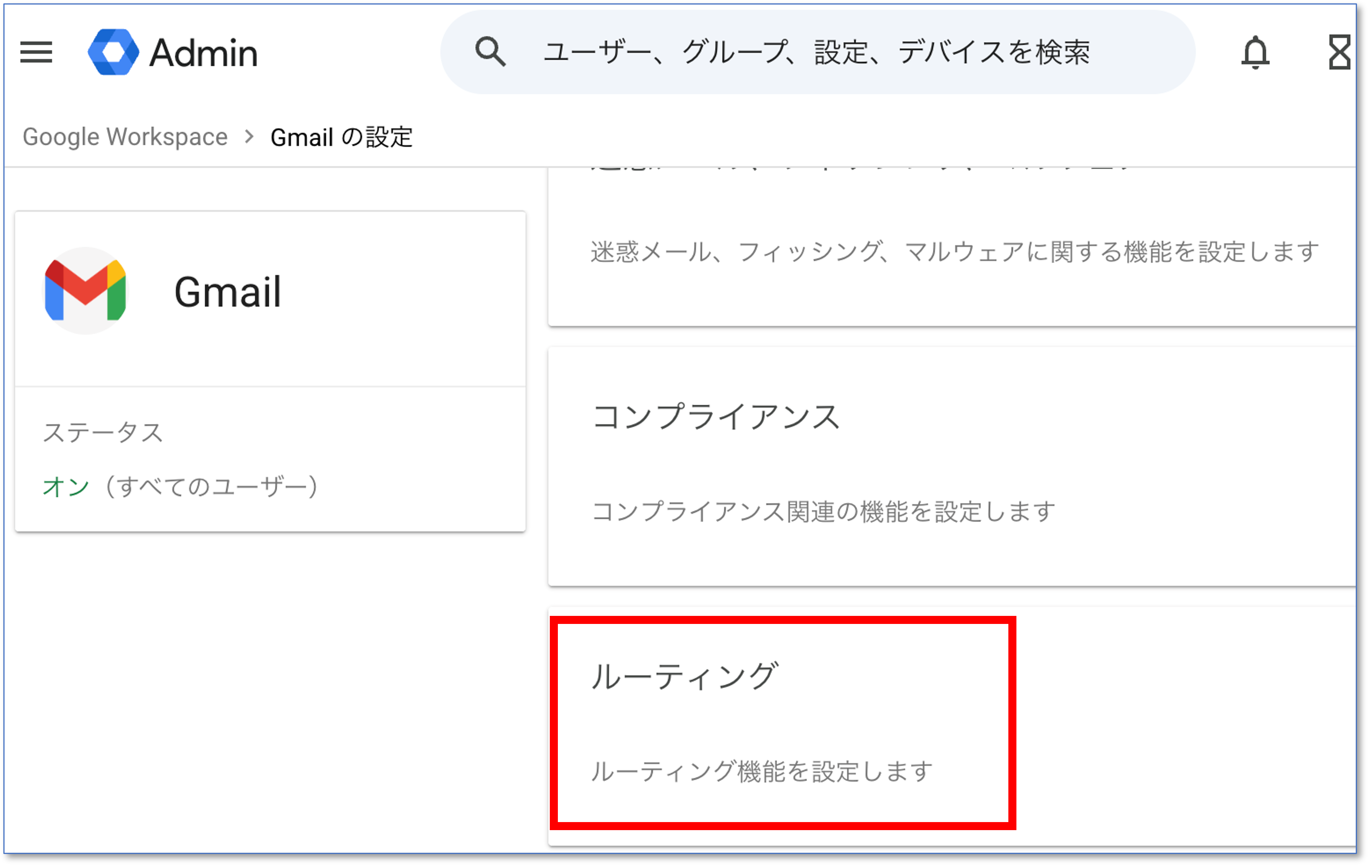Viewport: 1368px width, 865px height.
Task: Click the 'ルーティング機能を設定します' description
Action: tap(762, 772)
